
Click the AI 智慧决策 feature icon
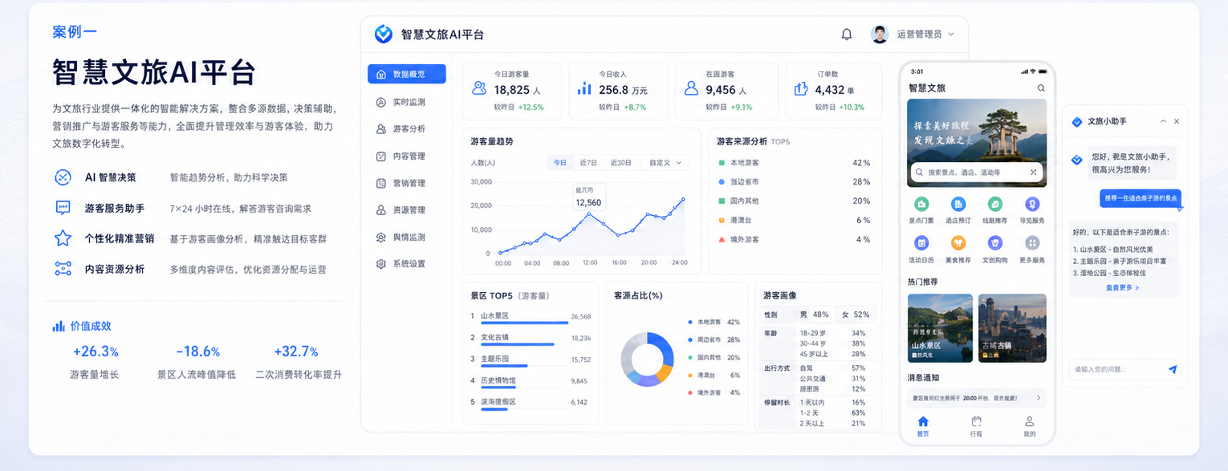pyautogui.click(x=63, y=177)
